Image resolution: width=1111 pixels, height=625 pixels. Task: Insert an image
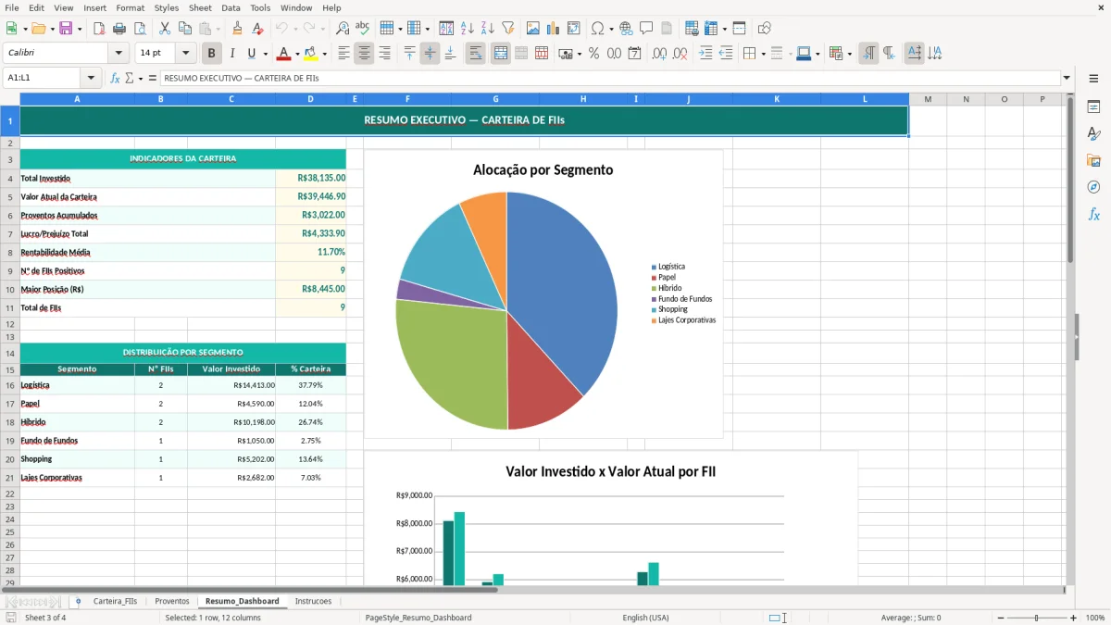(533, 29)
